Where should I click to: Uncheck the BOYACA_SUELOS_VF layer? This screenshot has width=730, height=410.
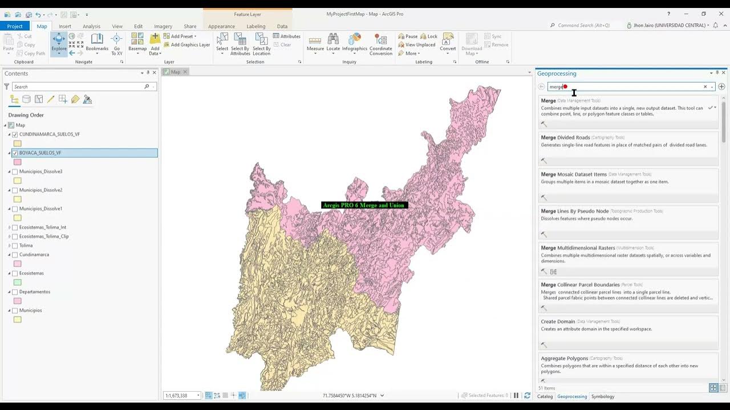point(15,153)
